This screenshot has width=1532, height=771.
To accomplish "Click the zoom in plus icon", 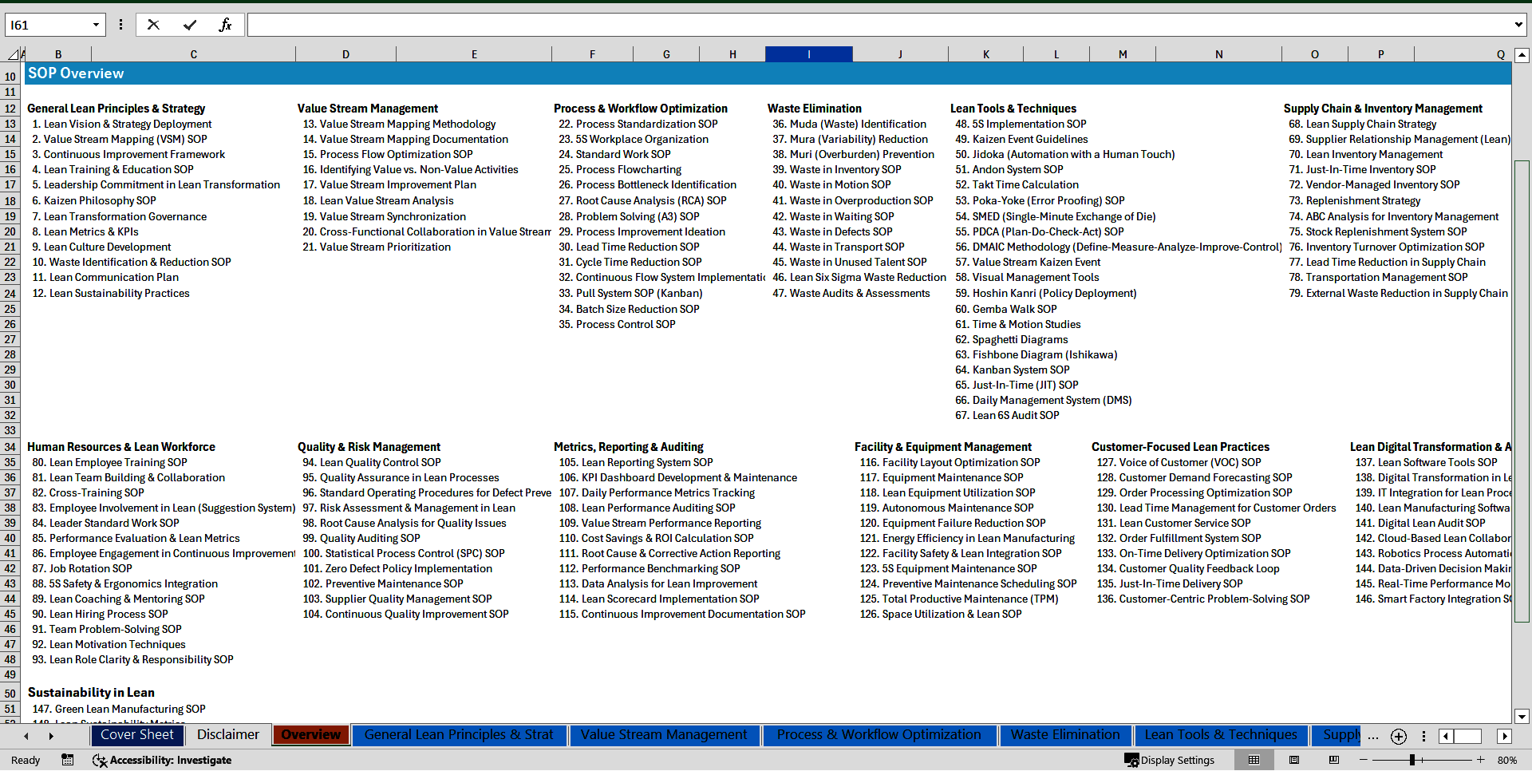I will [x=1481, y=760].
